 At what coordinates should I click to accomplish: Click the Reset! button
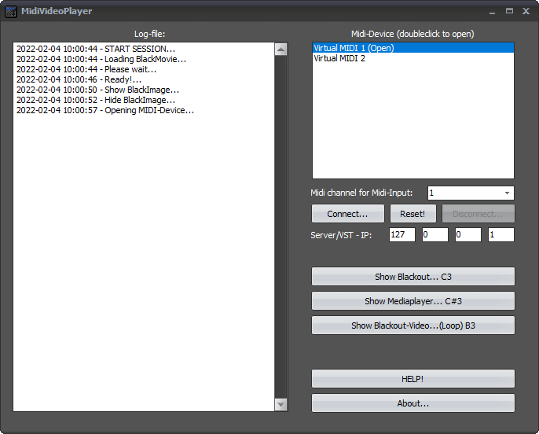click(x=412, y=214)
